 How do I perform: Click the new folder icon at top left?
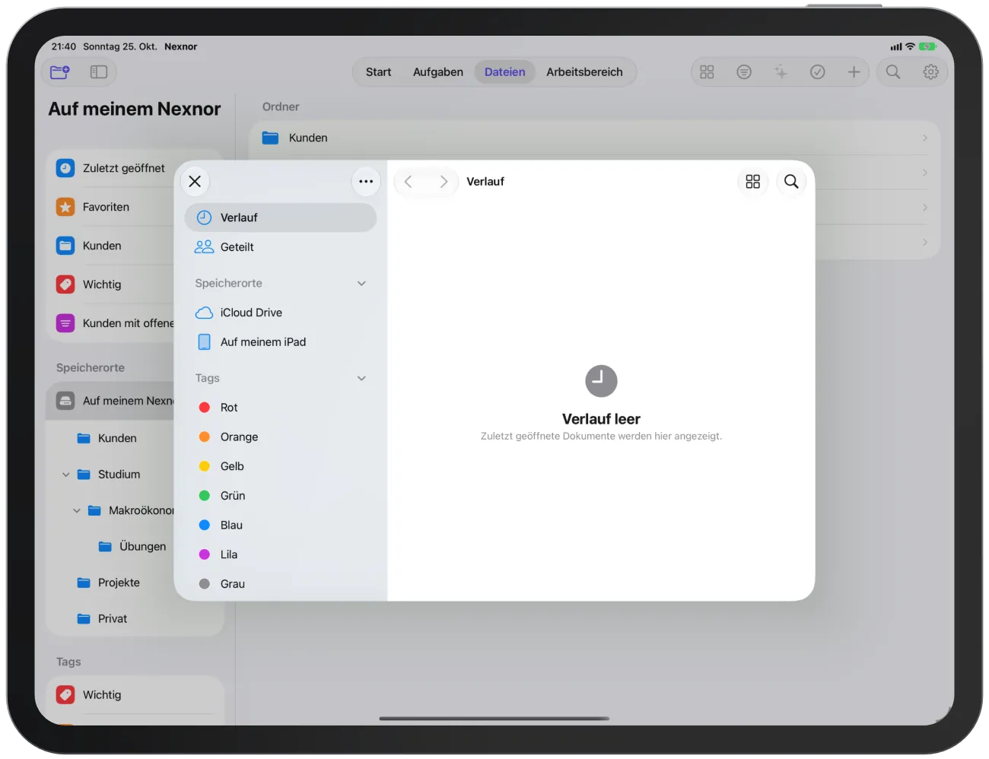(x=59, y=72)
